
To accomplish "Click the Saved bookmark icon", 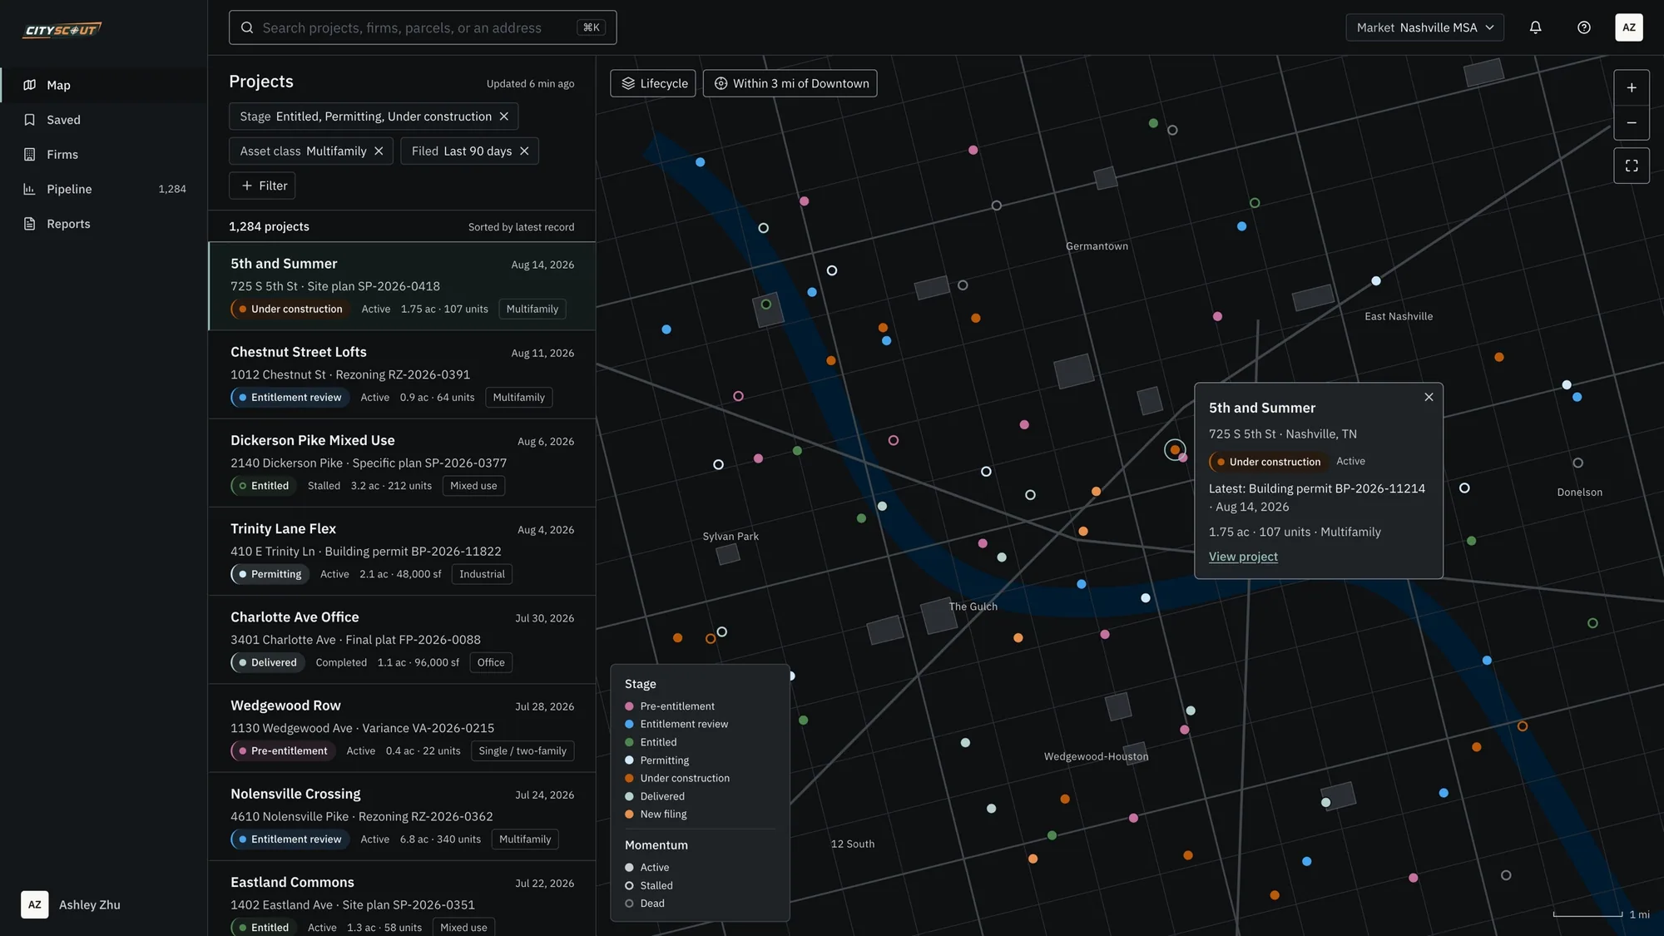I will pyautogui.click(x=30, y=120).
